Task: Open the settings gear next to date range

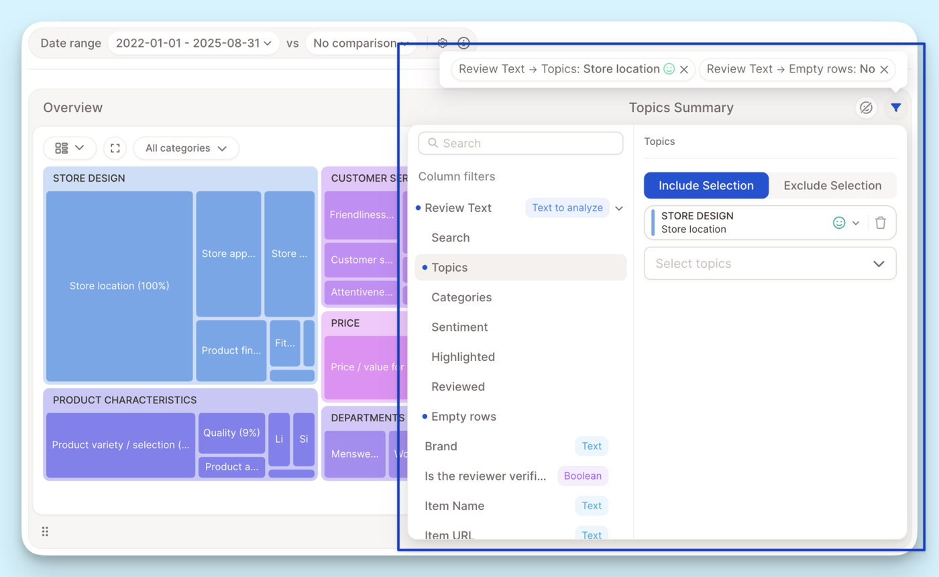Action: [x=442, y=43]
